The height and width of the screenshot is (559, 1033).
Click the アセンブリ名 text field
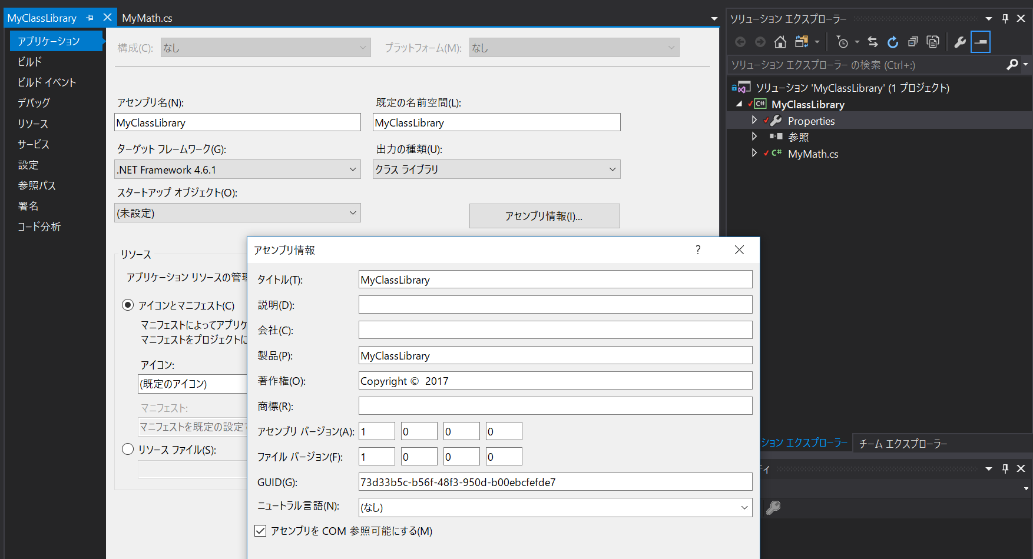pyautogui.click(x=237, y=122)
